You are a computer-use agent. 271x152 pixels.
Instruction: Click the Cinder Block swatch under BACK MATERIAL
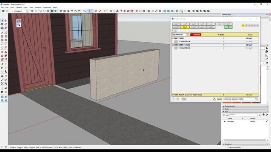[x=176, y=48]
